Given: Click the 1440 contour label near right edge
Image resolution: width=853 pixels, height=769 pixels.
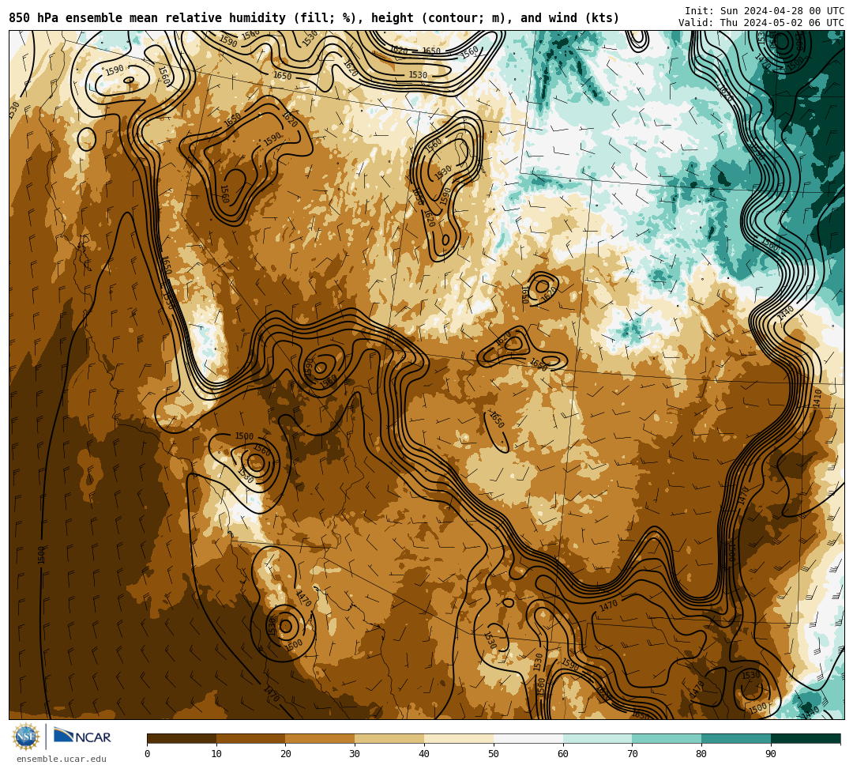Looking at the screenshot, I should [x=786, y=314].
